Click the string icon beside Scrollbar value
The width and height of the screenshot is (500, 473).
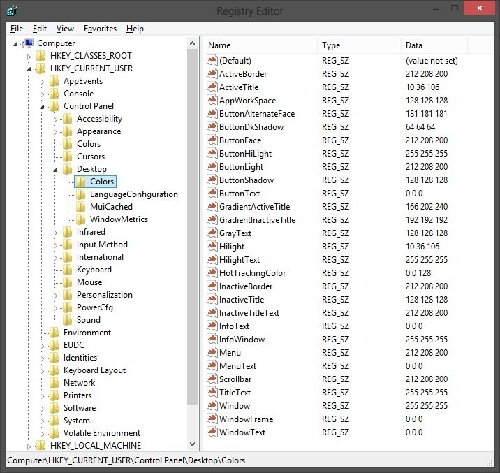coord(212,379)
